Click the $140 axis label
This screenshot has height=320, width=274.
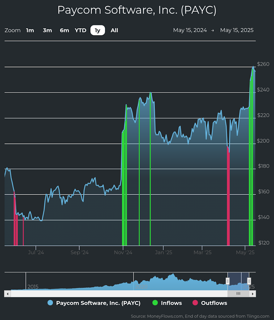(264, 217)
